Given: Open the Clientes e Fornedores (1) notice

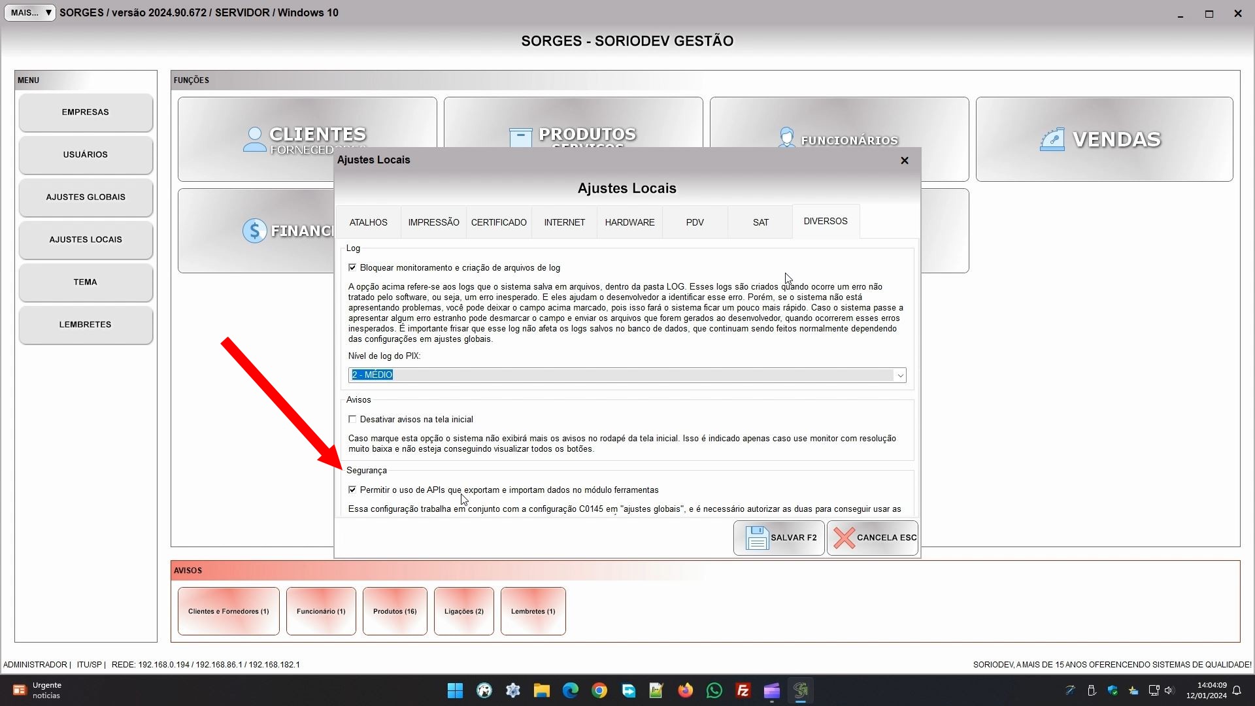Looking at the screenshot, I should 229,611.
